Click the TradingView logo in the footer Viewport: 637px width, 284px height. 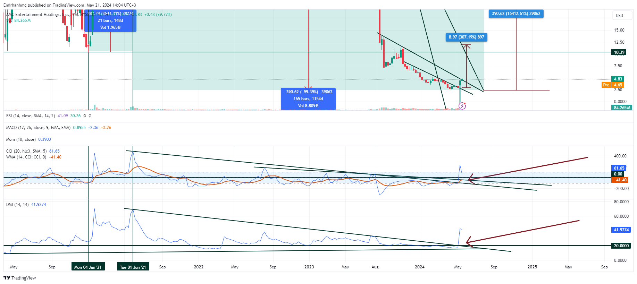[x=20, y=278]
